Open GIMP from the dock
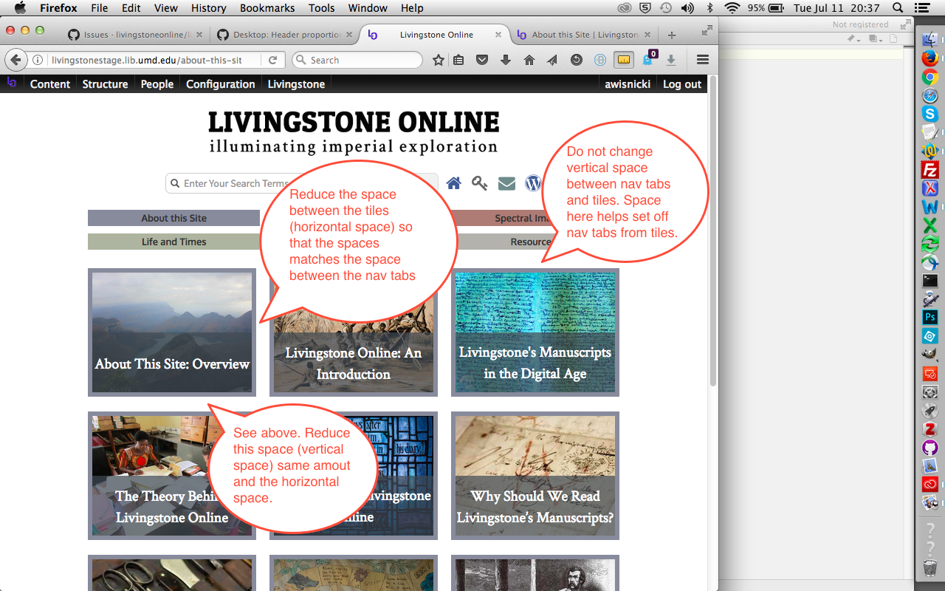The image size is (945, 591). coord(929,355)
